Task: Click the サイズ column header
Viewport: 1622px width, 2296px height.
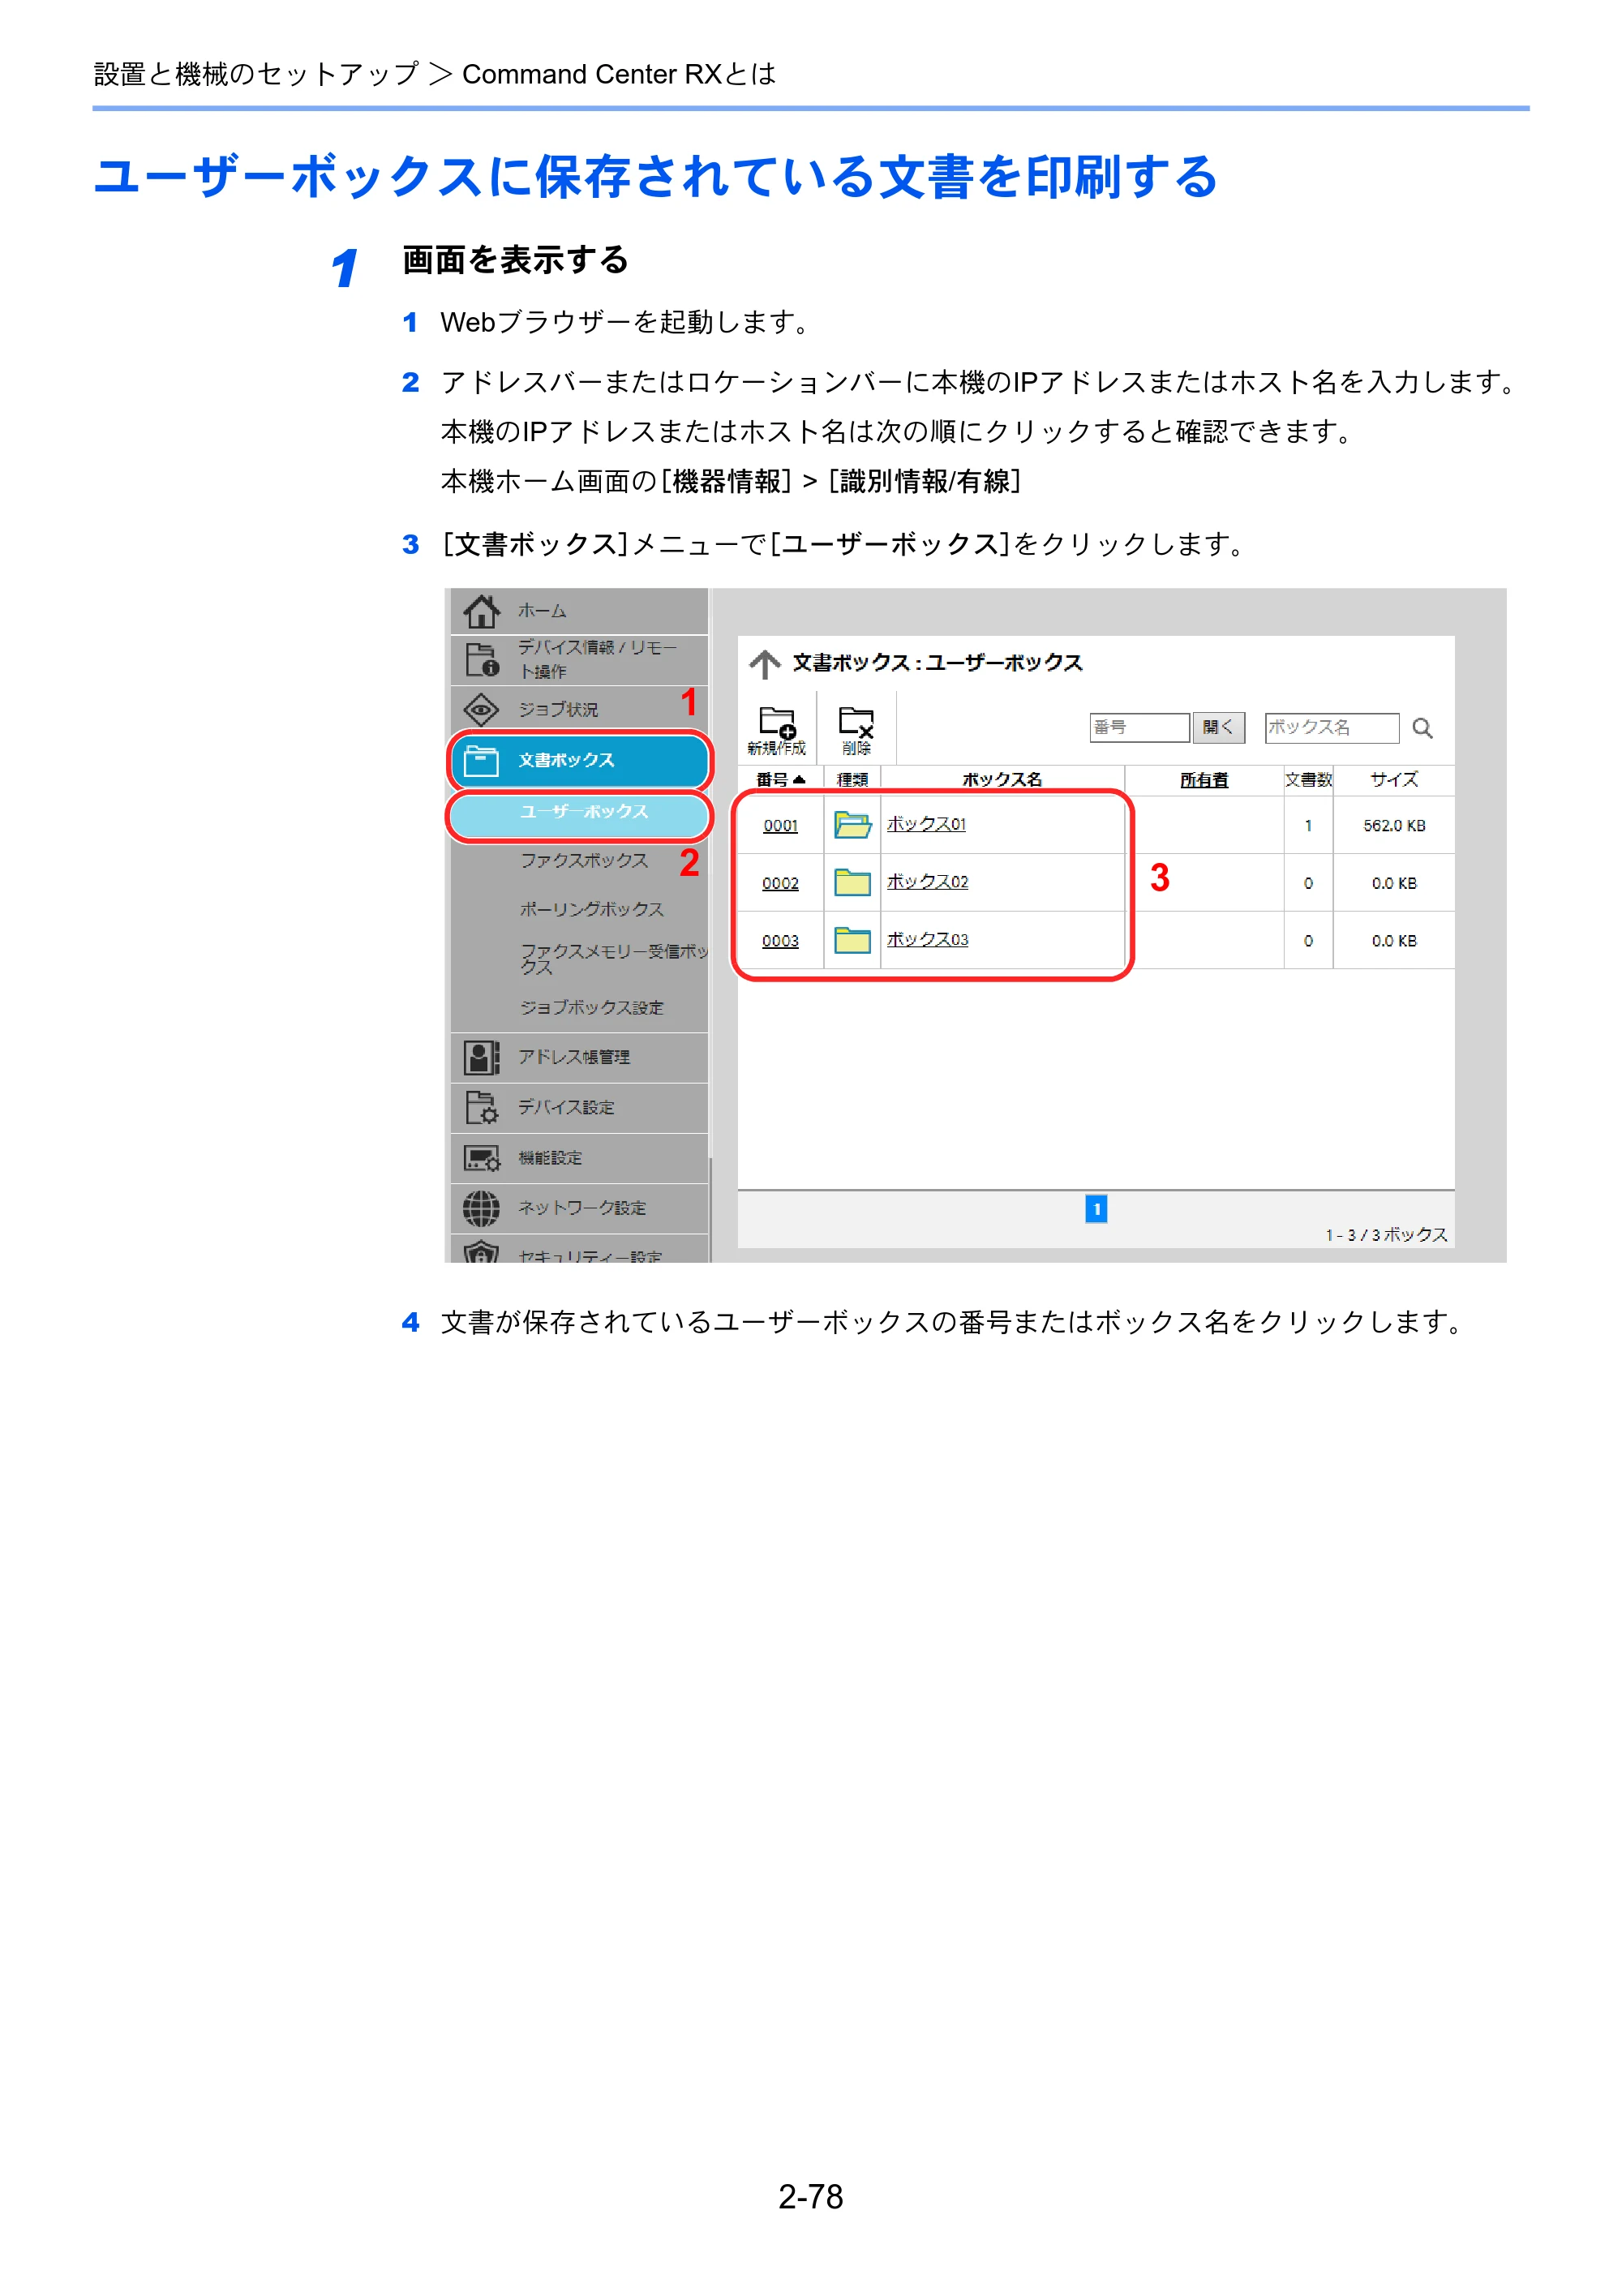Action: coord(1394,780)
